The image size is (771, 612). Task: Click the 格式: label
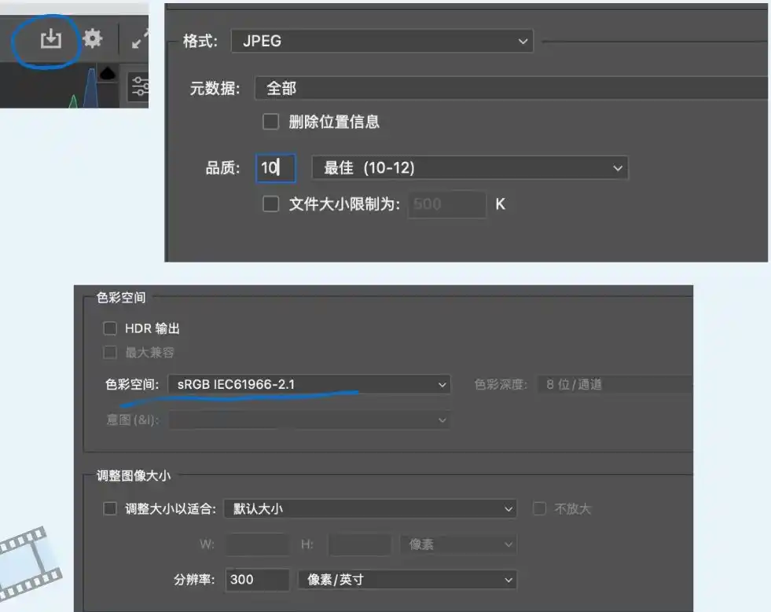click(200, 41)
